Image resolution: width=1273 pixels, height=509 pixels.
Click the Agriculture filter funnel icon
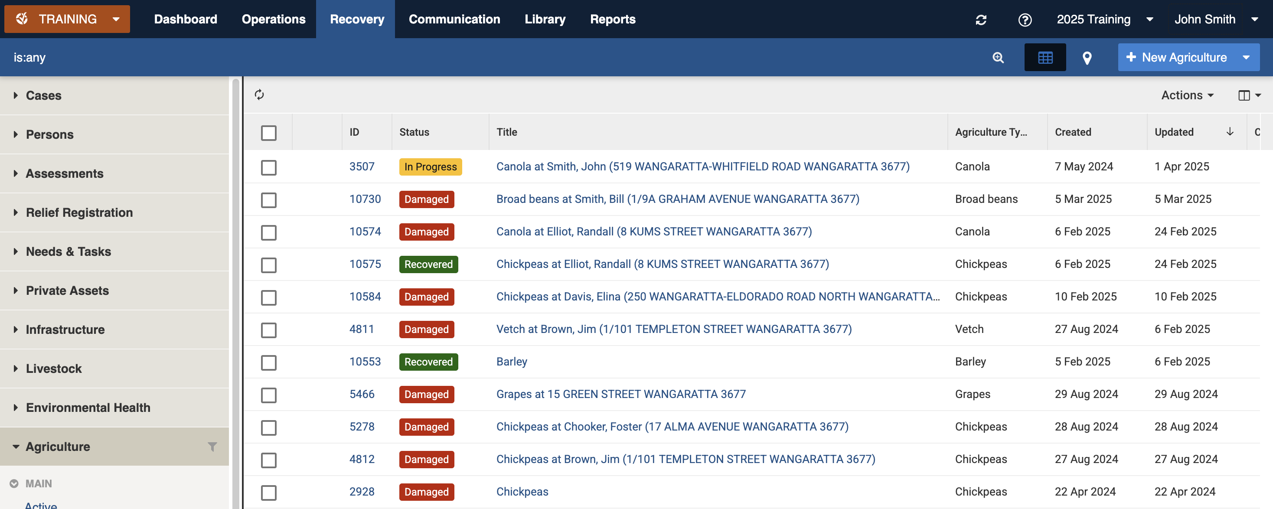pyautogui.click(x=212, y=446)
